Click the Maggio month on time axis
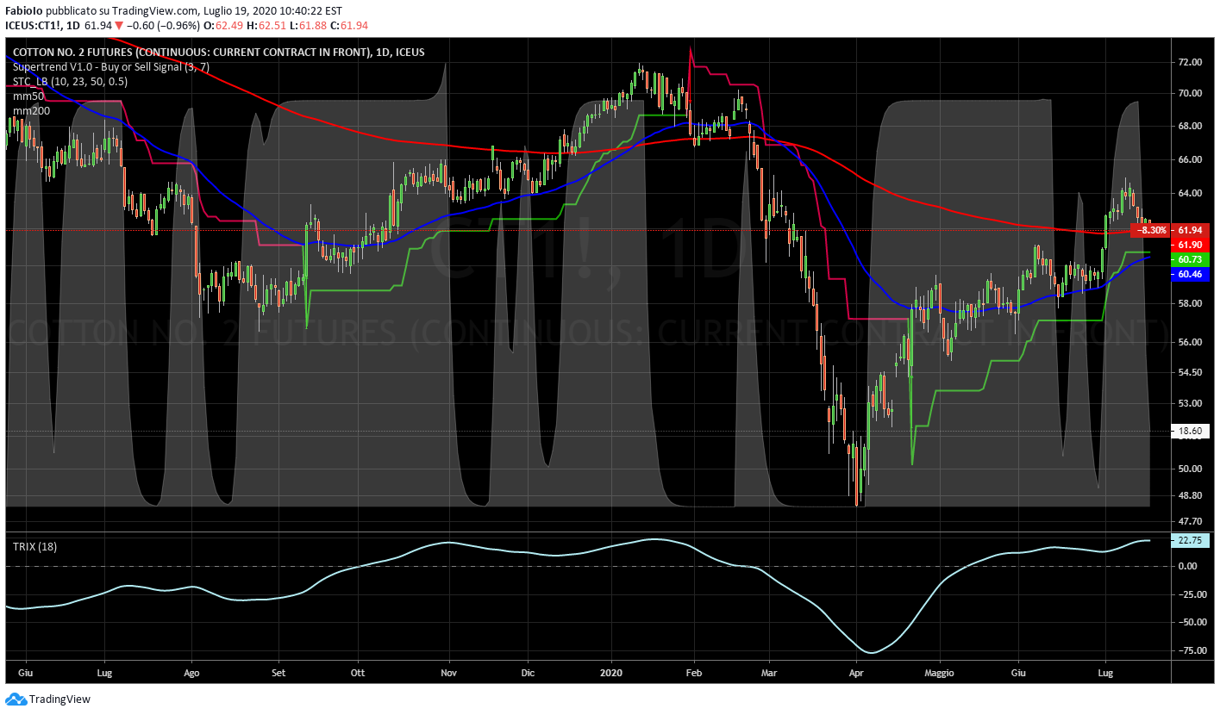 (x=940, y=672)
